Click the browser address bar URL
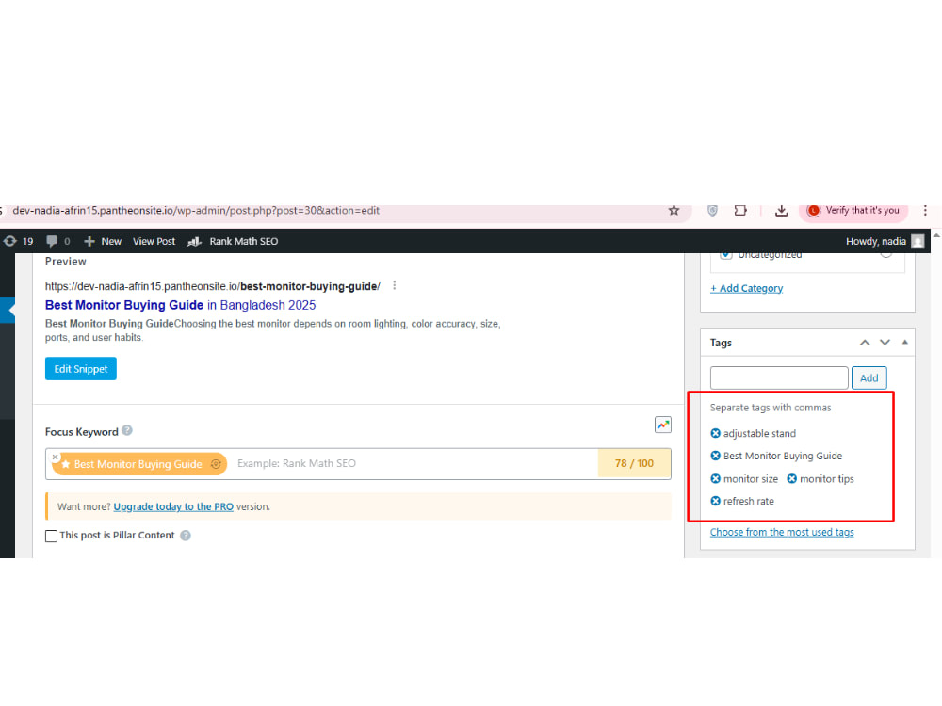The image size is (942, 706). [196, 211]
